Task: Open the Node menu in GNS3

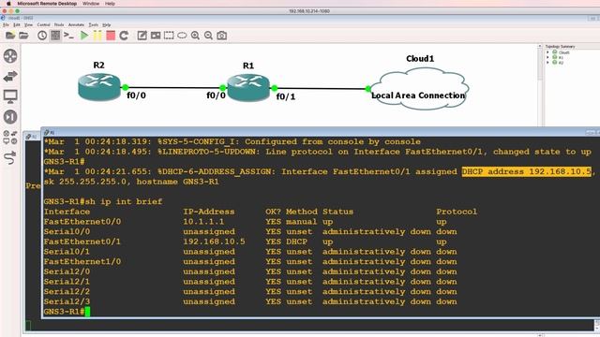Action: point(59,25)
